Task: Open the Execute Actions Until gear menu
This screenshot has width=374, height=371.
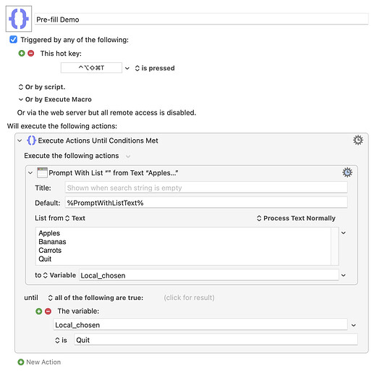Action: [358, 140]
